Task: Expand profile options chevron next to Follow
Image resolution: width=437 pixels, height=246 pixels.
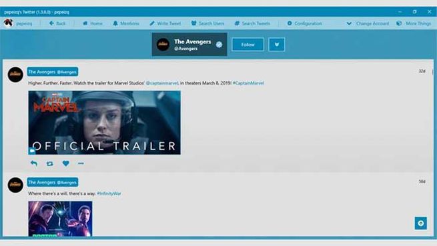Action: coord(277,45)
